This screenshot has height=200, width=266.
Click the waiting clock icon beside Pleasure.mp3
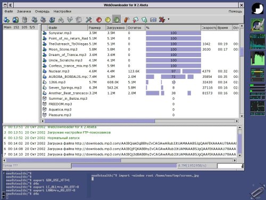pyautogui.click(x=45, y=115)
